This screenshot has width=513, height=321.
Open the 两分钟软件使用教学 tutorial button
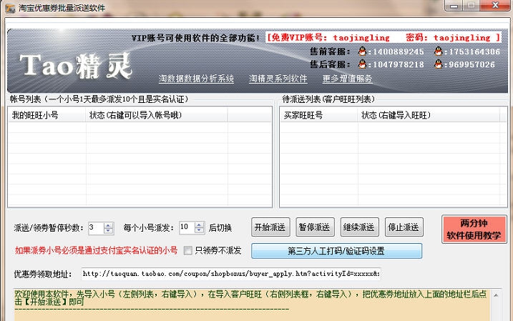(474, 229)
